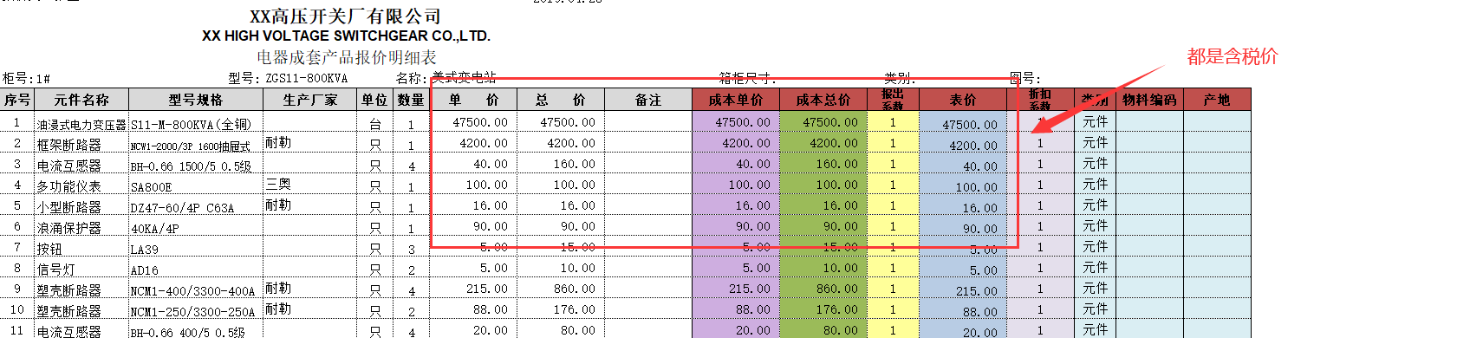Select the 成本单价 purple header
Image resolution: width=1470 pixels, height=338 pixels.
[736, 100]
